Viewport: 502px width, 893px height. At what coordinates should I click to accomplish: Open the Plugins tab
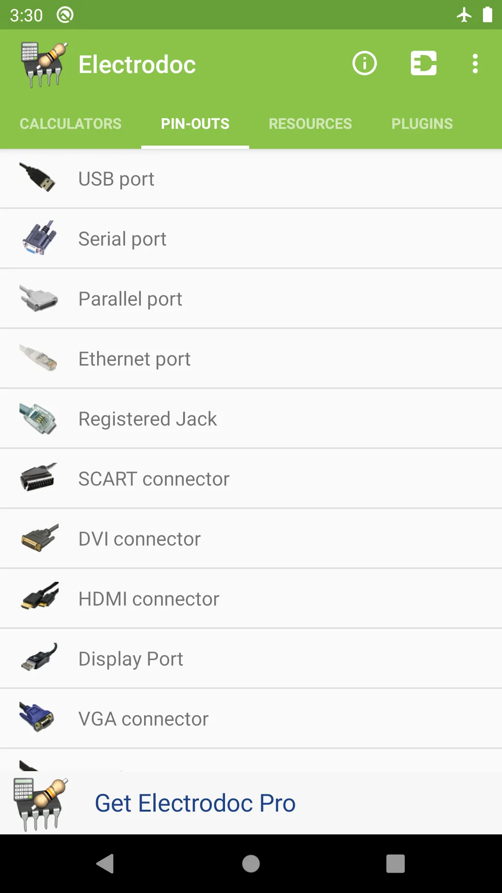coord(422,124)
